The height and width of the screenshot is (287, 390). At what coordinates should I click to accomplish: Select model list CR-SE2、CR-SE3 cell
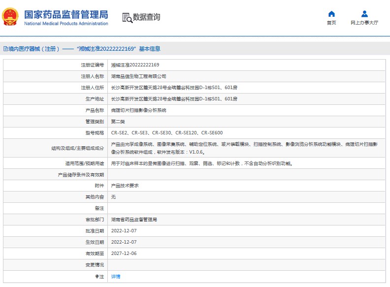point(167,133)
